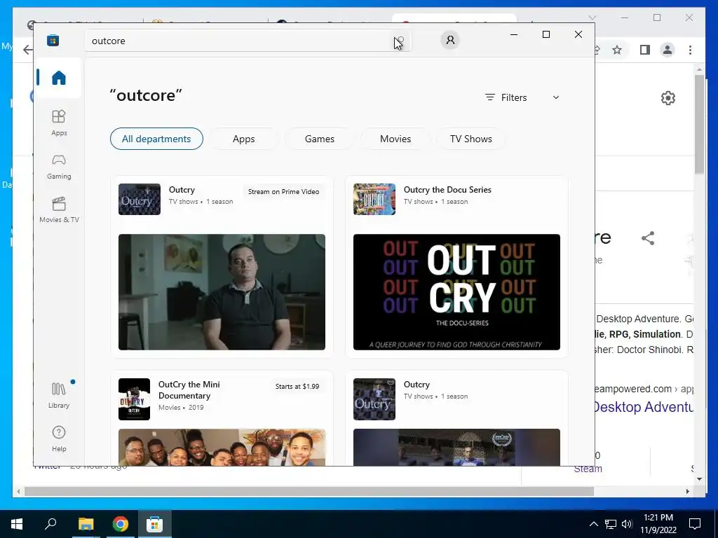Show hidden tray icons chevron
The height and width of the screenshot is (538, 718).
click(593, 524)
